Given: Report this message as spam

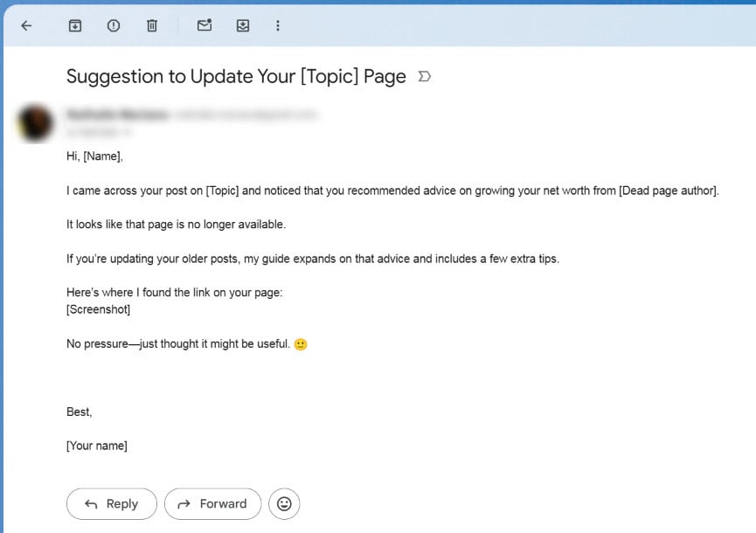Looking at the screenshot, I should coord(114,26).
